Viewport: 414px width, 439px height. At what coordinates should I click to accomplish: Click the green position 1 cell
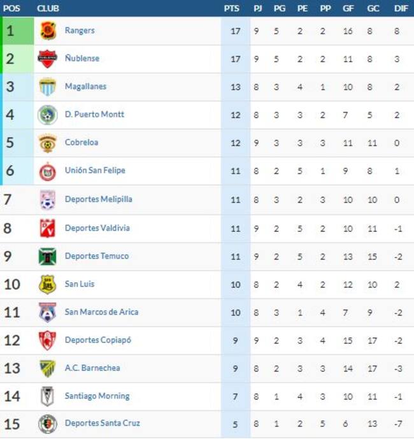17,31
